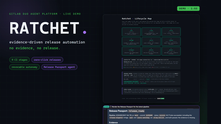
Task: Click the commit hash '1bf02b85' tag
Action: coord(149,115)
